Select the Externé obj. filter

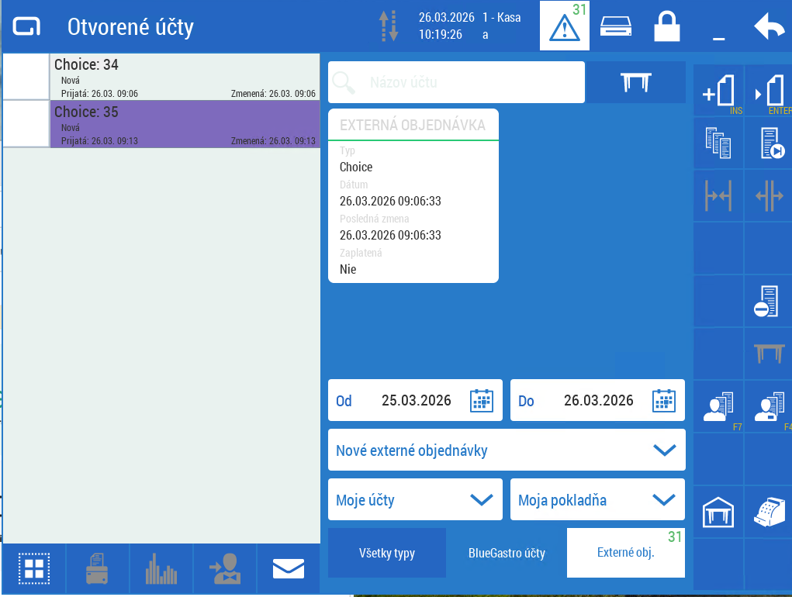click(626, 553)
